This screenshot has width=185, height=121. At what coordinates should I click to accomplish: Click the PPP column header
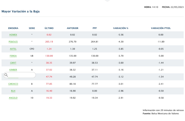point(95,28)
